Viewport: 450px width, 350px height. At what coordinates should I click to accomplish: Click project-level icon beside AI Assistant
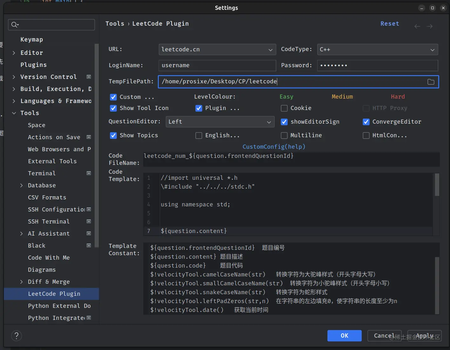(89, 233)
